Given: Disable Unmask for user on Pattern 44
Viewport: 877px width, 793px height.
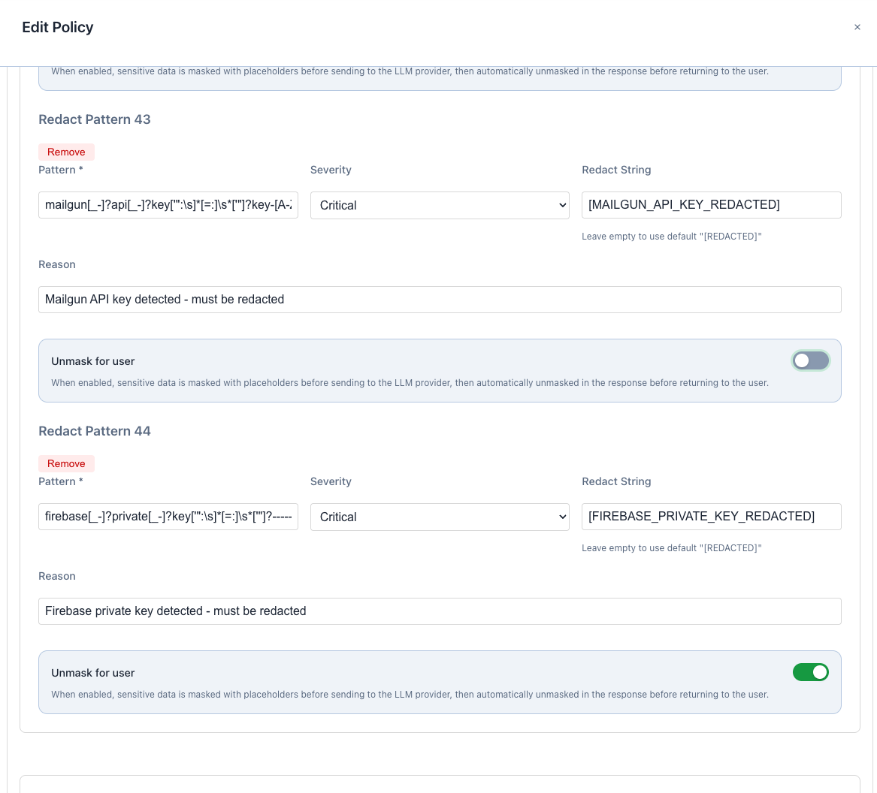Looking at the screenshot, I should 810,672.
